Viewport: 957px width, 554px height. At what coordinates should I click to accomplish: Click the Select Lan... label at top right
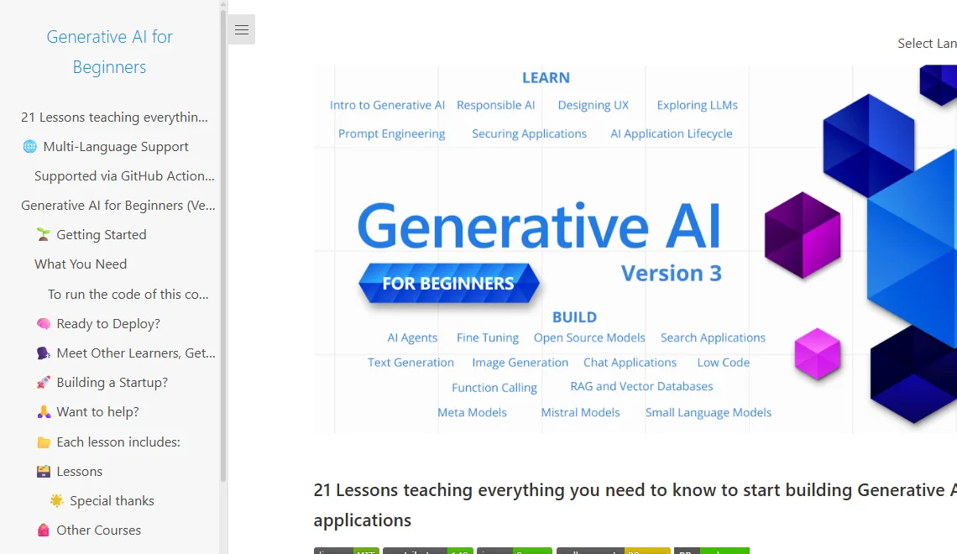[927, 44]
